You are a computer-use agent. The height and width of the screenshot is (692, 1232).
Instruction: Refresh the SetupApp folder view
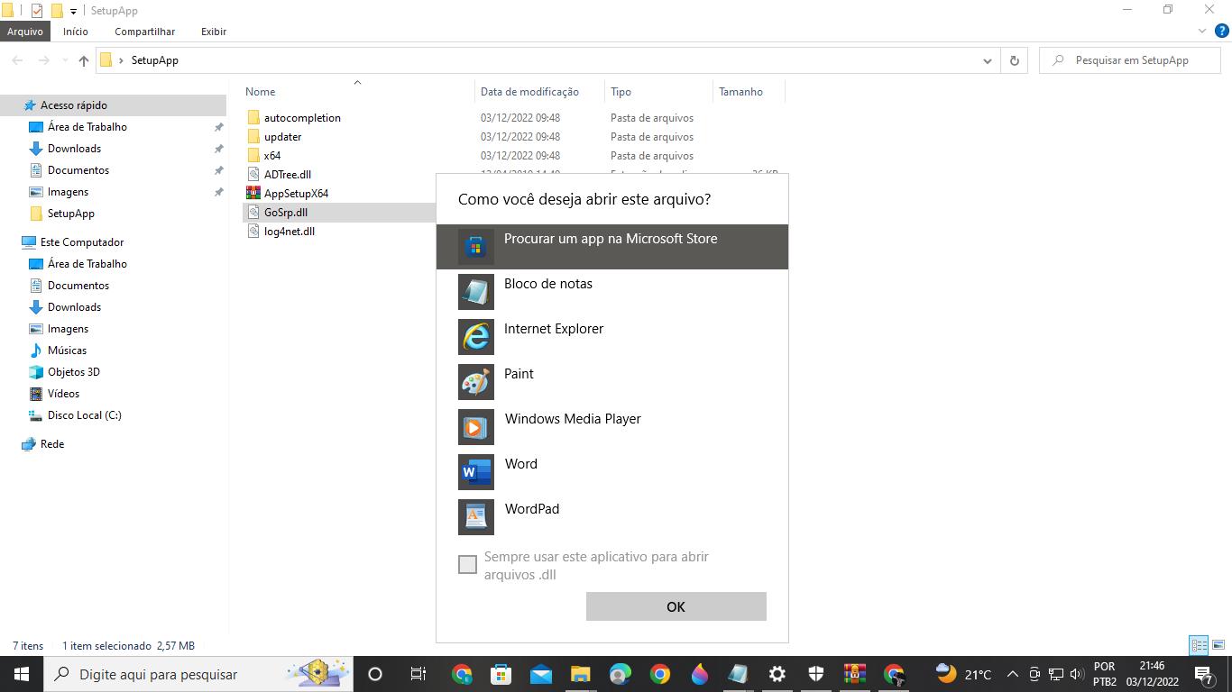[1015, 60]
